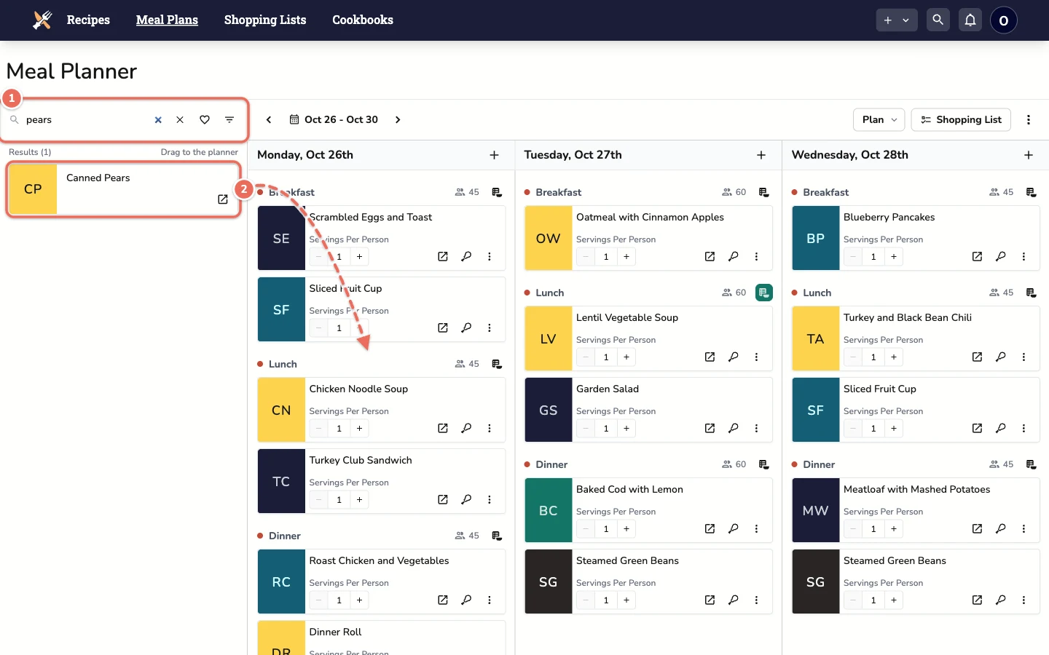Viewport: 1049px width, 655px height.
Task: Open the top navigation search icon
Action: point(938,20)
